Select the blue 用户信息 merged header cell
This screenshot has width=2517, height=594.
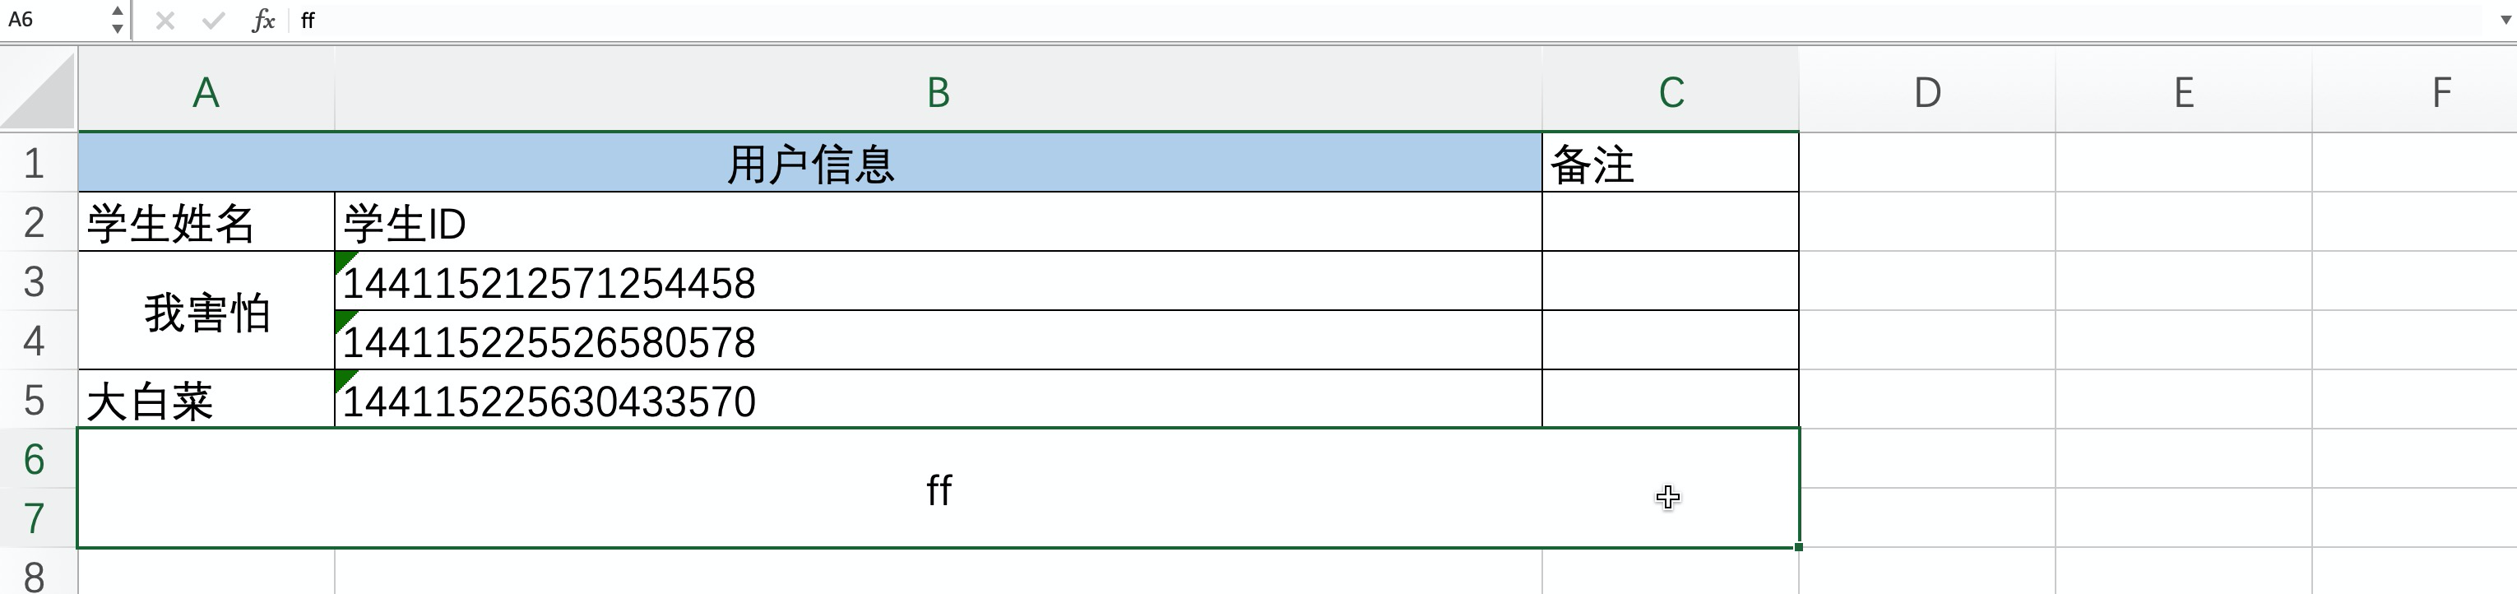click(809, 163)
